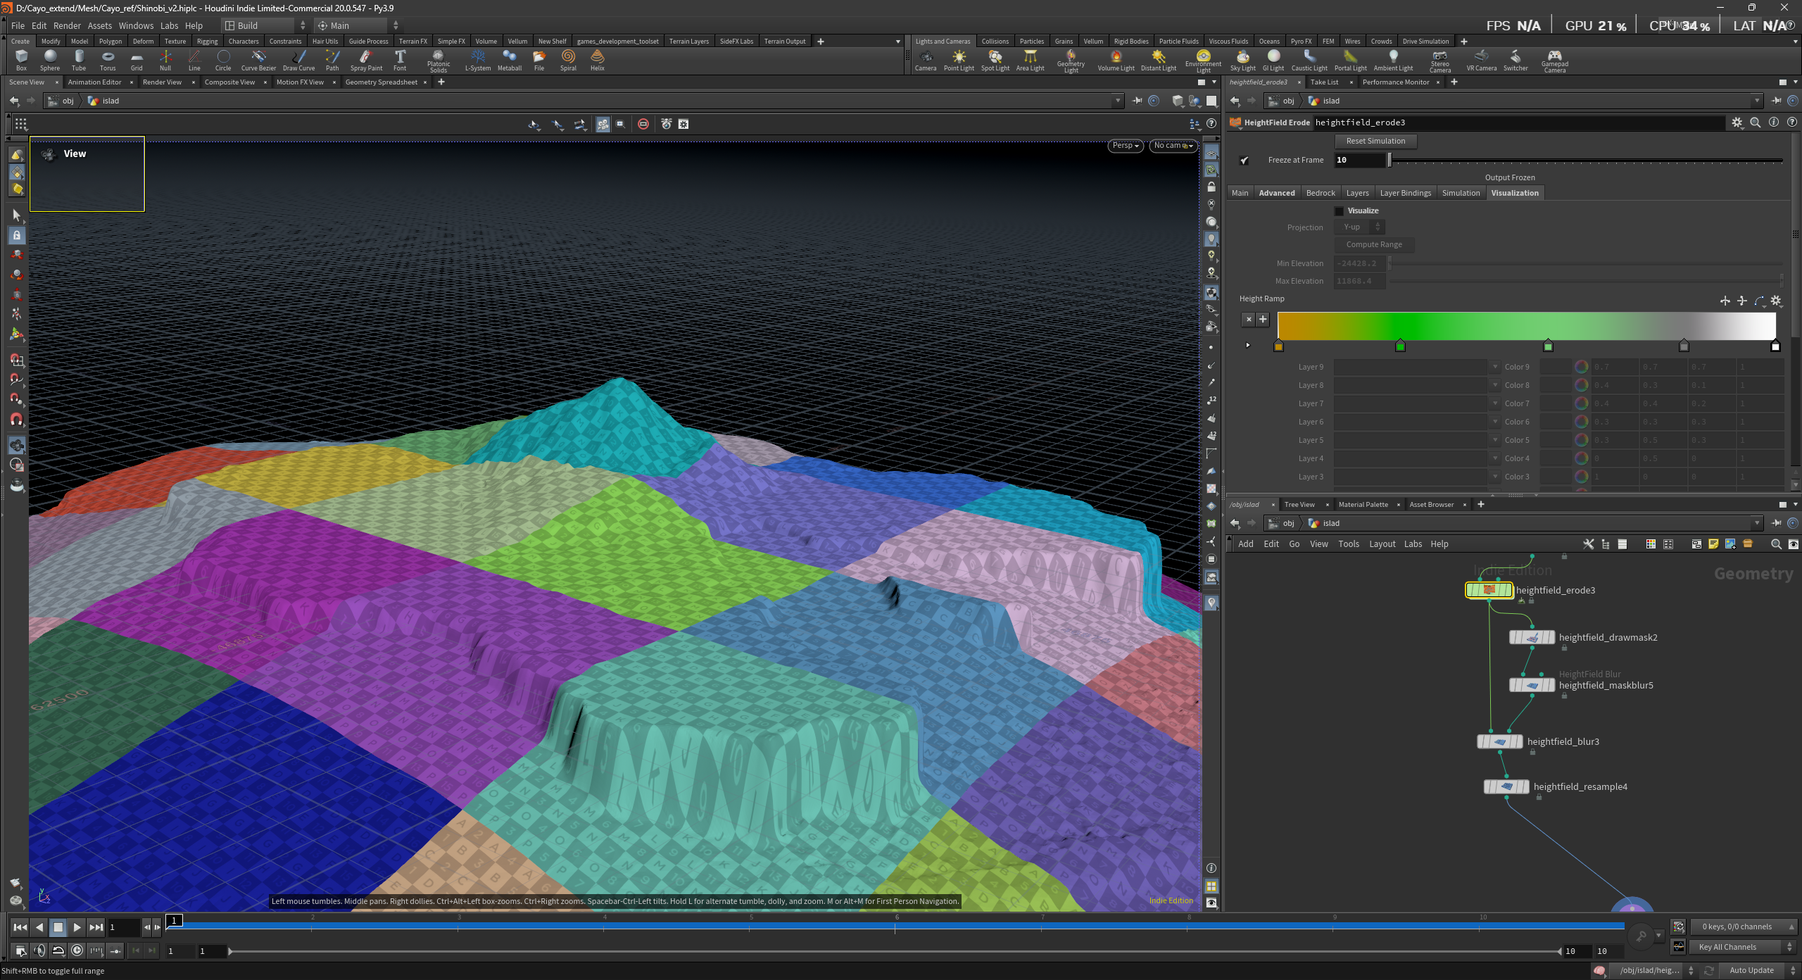Click the Torus shelf tool
Image resolution: width=1802 pixels, height=980 pixels.
[107, 59]
